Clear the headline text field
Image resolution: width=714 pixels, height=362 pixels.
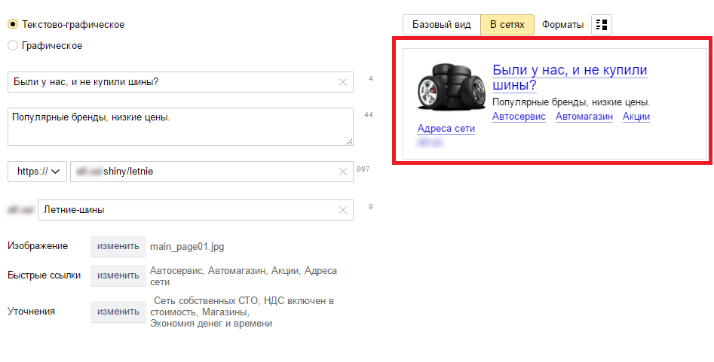coord(343,82)
